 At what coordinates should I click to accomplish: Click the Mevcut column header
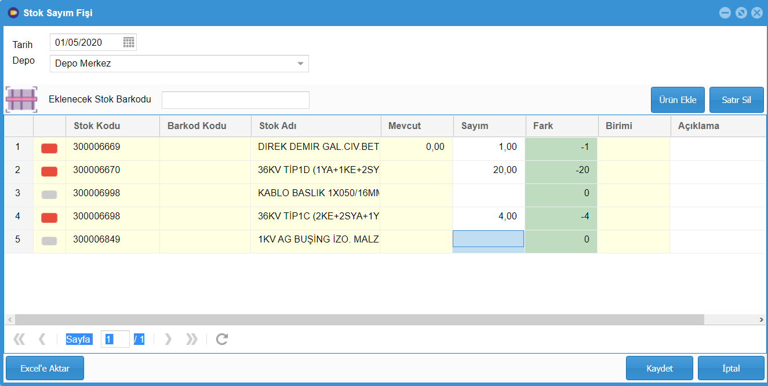pos(417,126)
